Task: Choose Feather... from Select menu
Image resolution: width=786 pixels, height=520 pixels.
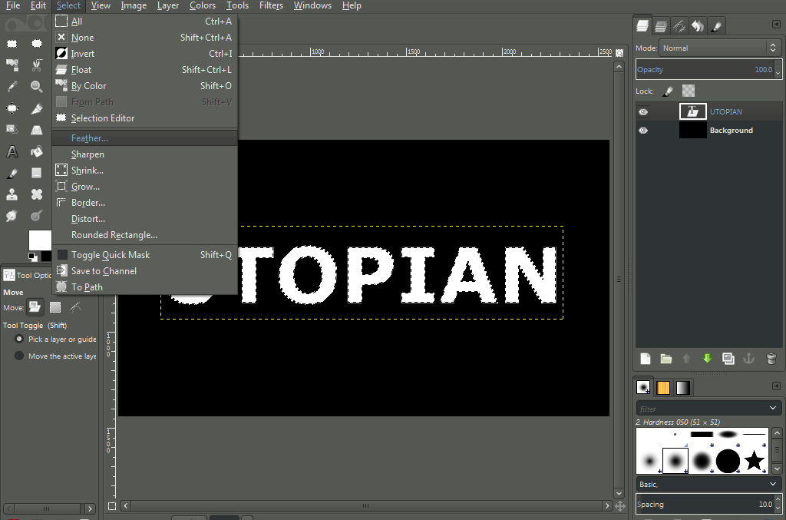Action: pyautogui.click(x=144, y=138)
